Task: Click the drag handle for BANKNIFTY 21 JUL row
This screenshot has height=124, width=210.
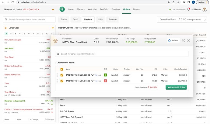Action: pyautogui.click(x=57, y=75)
